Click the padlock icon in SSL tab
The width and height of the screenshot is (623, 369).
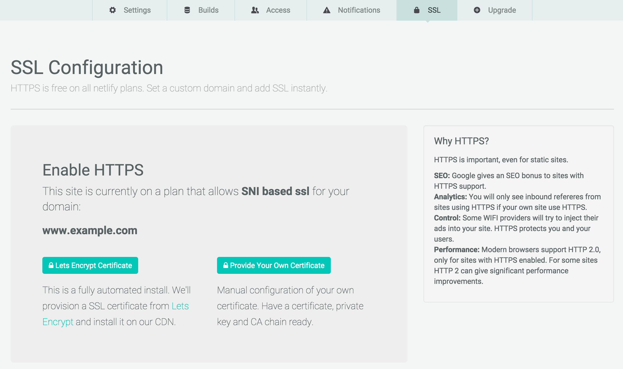(x=417, y=10)
